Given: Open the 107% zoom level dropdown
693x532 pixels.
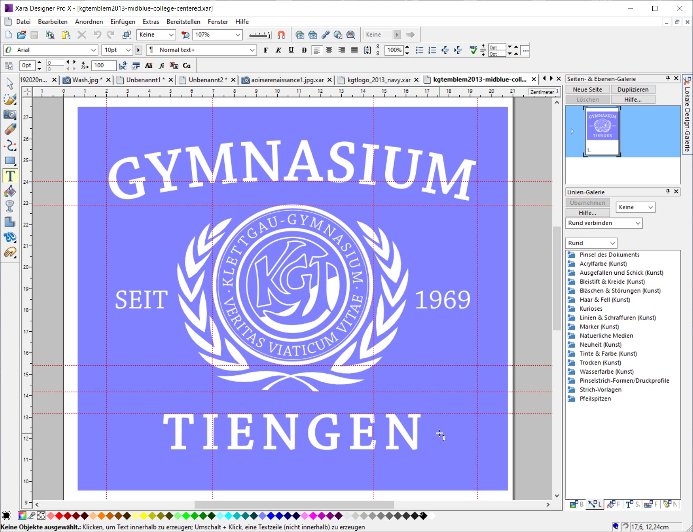Looking at the screenshot, I should pos(237,35).
